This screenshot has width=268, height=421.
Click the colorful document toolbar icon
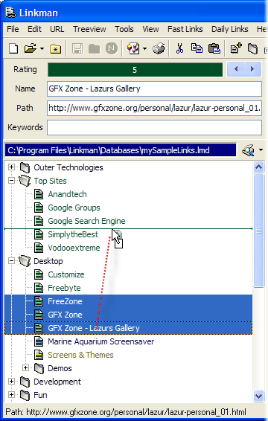click(133, 48)
